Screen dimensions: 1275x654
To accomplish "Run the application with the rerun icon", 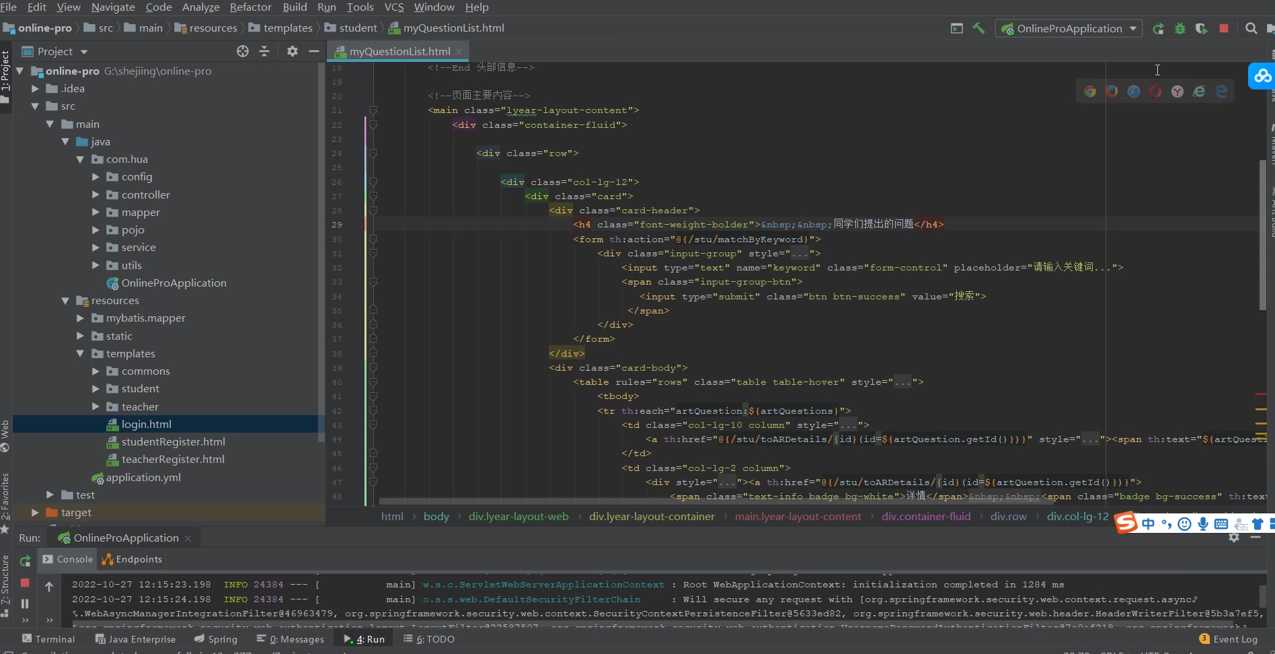I will (x=1158, y=28).
